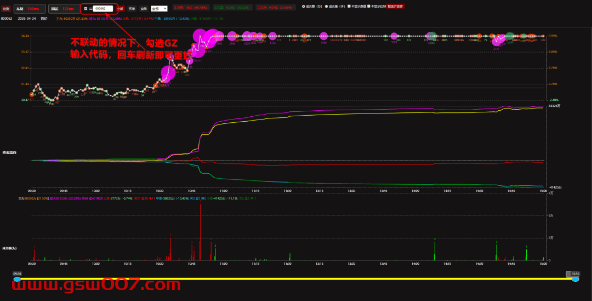Click the stock code input field
This screenshot has width=592, height=301.
pyautogui.click(x=103, y=9)
